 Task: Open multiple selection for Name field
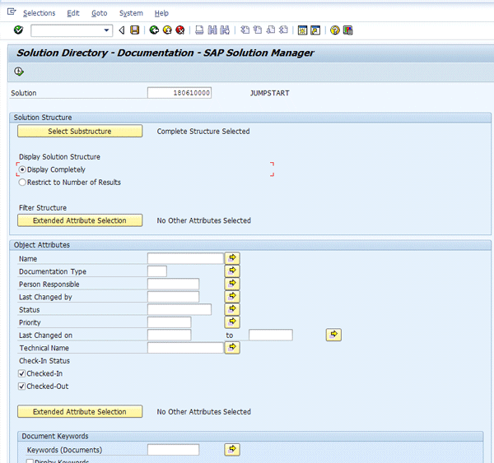[x=233, y=258]
